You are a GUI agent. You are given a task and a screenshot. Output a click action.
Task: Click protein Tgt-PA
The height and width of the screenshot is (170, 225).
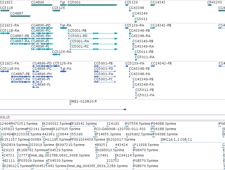click(x=63, y=71)
